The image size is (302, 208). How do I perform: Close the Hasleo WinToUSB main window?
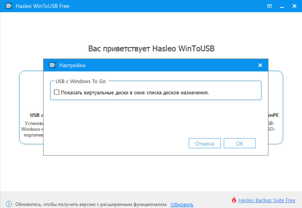[294, 6]
